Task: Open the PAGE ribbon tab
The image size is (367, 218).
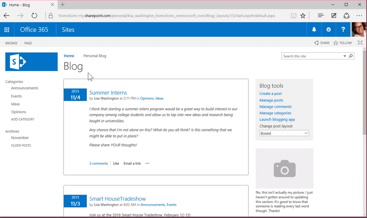Action: (x=28, y=43)
